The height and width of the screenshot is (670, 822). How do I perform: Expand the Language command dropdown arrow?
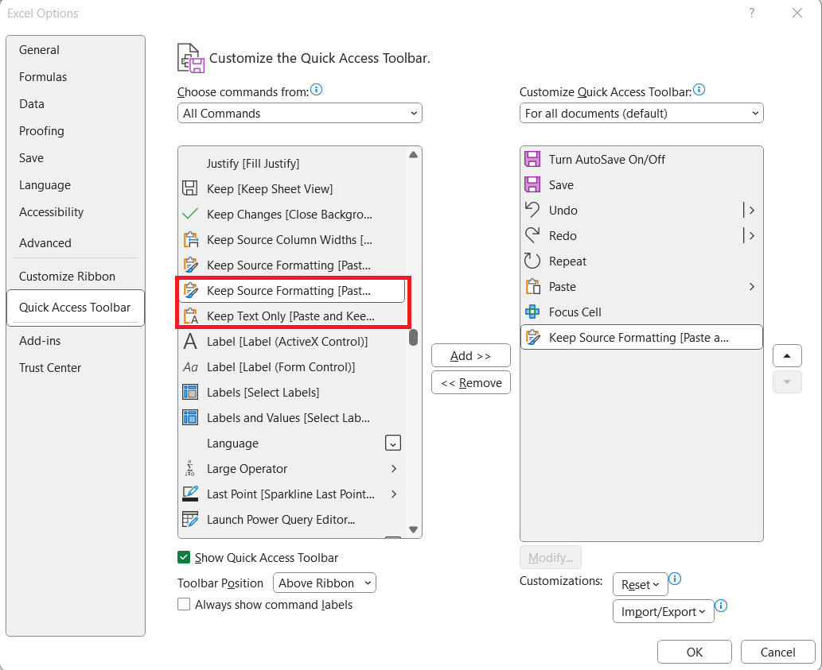[392, 443]
